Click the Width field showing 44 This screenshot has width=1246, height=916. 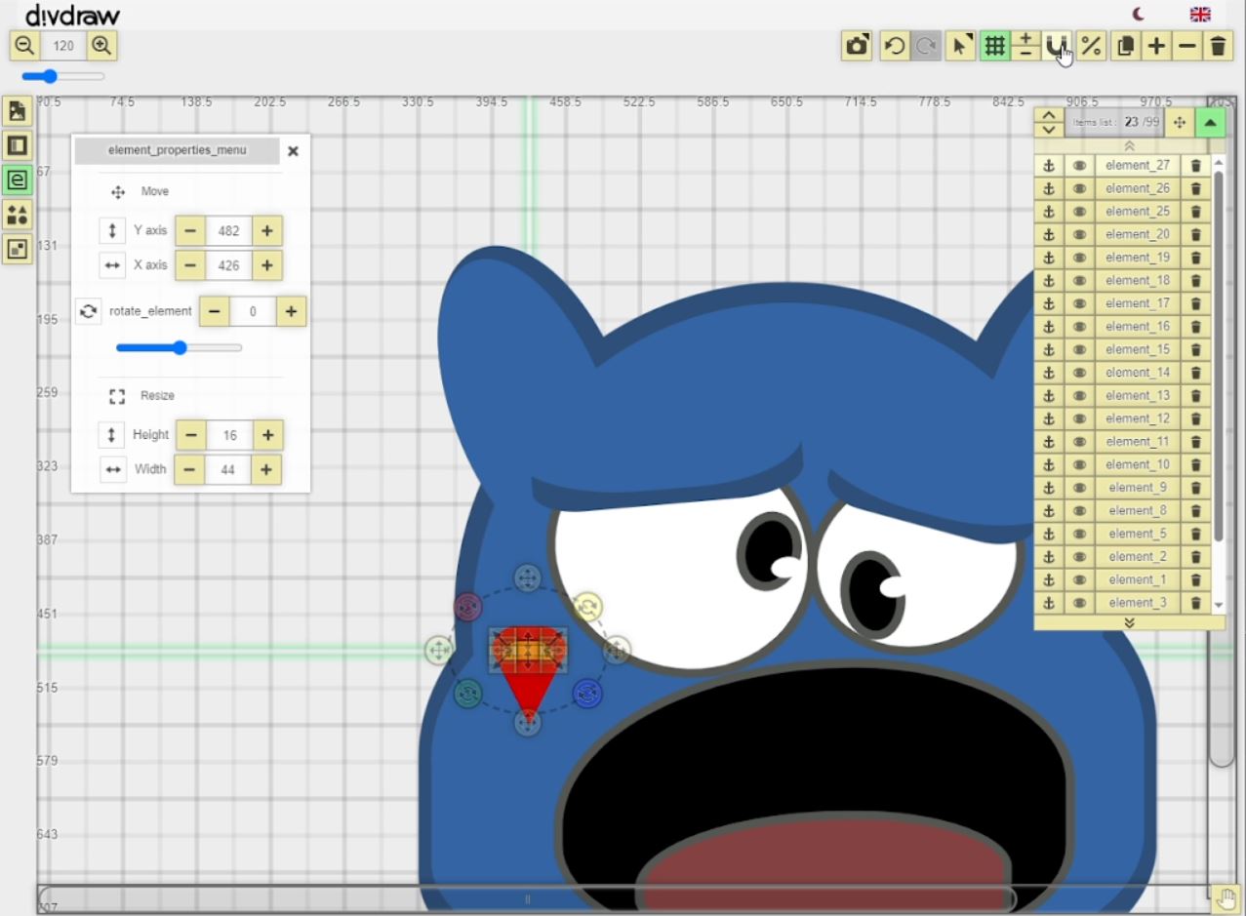[228, 469]
